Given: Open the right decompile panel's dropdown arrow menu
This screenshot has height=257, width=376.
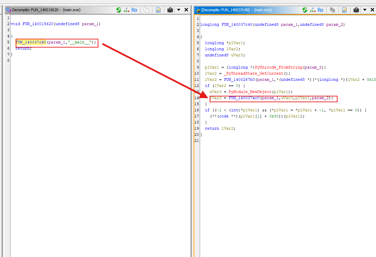Looking at the screenshot, I should [x=365, y=10].
